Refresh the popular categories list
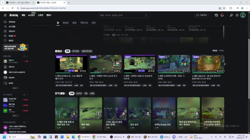 (x=24, y=94)
